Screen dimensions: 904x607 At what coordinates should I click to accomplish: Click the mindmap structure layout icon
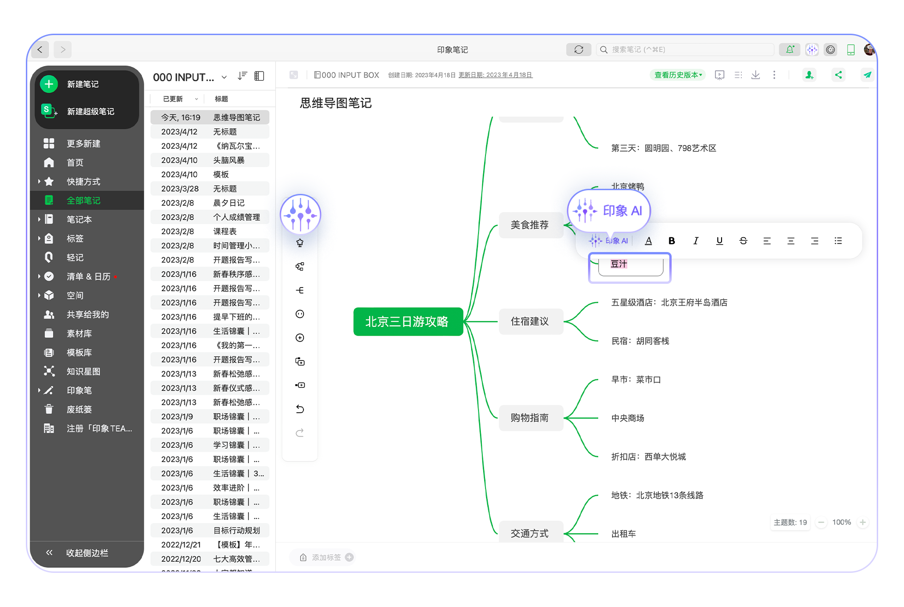pos(300,266)
